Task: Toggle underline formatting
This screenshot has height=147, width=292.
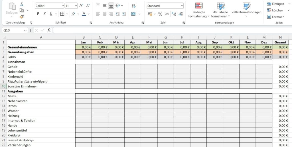Action: (x=51, y=14)
